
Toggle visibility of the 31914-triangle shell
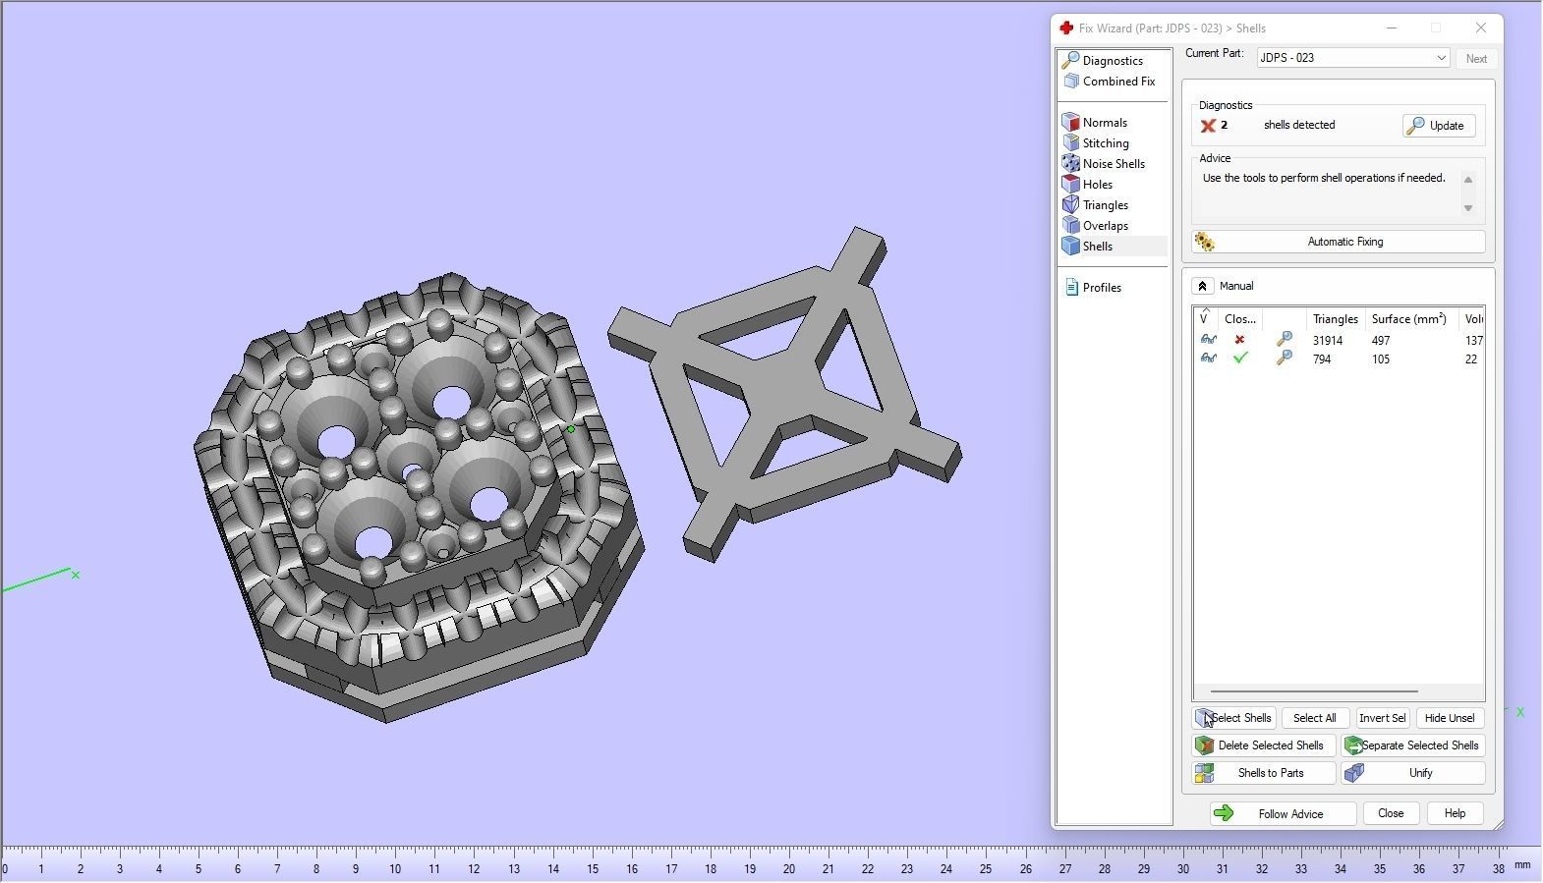tap(1208, 340)
